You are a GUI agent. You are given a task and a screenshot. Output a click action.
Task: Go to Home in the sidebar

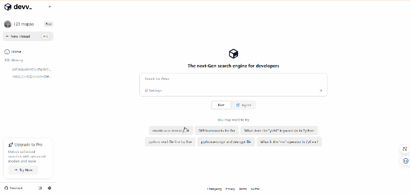tap(16, 51)
